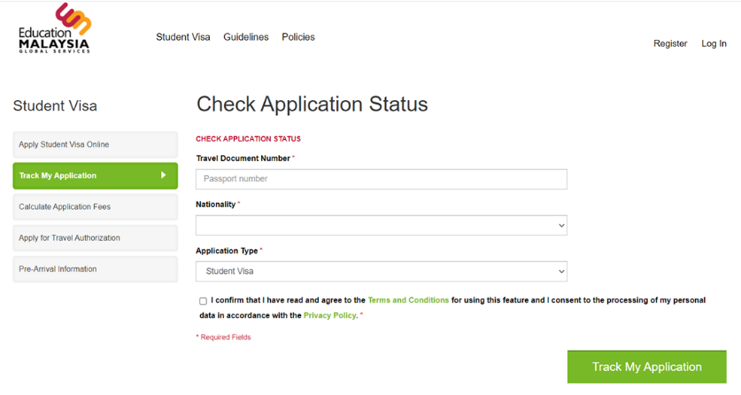Tick the terms and conditions consent checkbox
Image resolution: width=741 pixels, height=395 pixels.
[x=203, y=301]
